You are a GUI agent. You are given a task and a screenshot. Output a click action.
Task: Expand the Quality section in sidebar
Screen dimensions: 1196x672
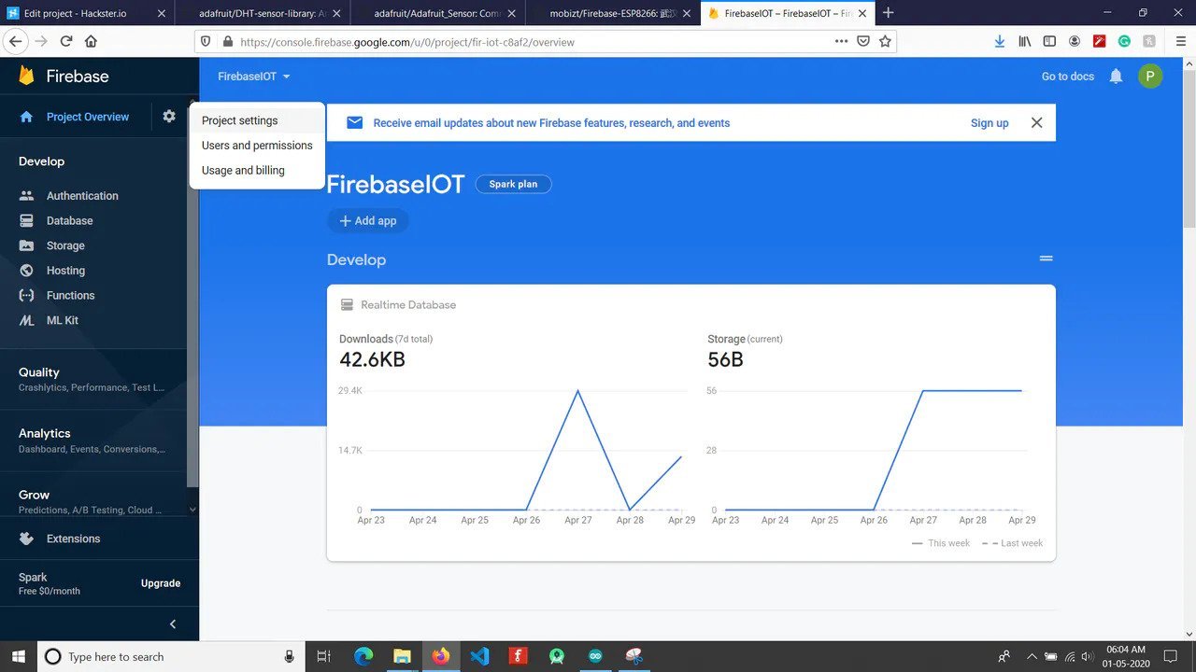click(x=93, y=379)
